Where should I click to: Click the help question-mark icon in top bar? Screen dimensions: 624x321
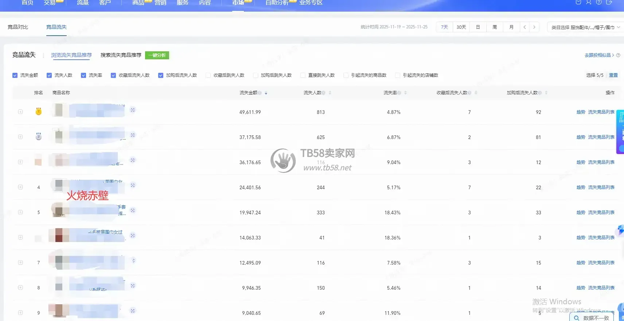[599, 2]
